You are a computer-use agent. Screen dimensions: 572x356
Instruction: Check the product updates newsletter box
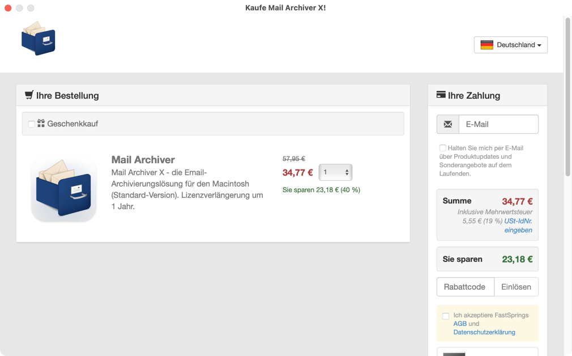pos(443,148)
